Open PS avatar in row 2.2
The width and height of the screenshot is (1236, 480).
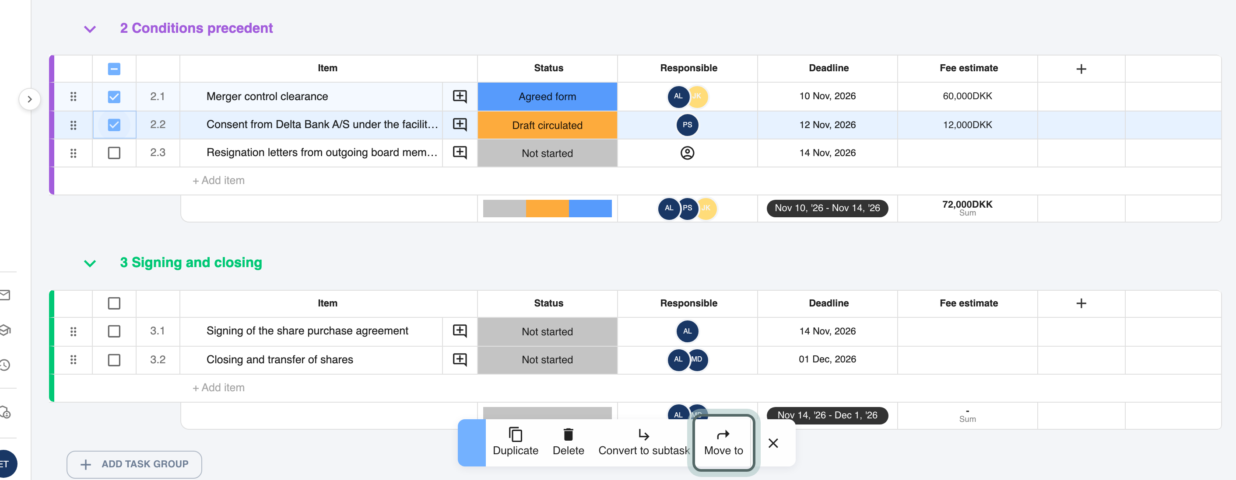[x=687, y=125]
